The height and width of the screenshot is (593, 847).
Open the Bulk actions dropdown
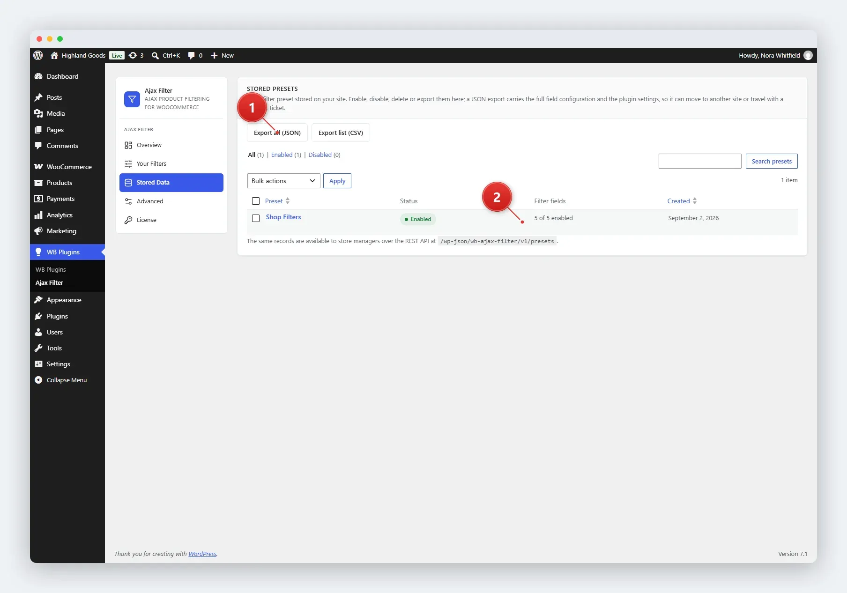point(284,181)
